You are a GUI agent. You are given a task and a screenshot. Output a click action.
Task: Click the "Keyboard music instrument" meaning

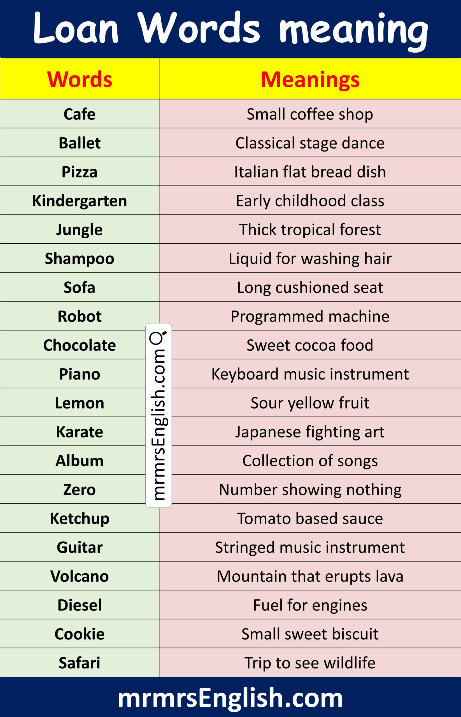coord(310,374)
